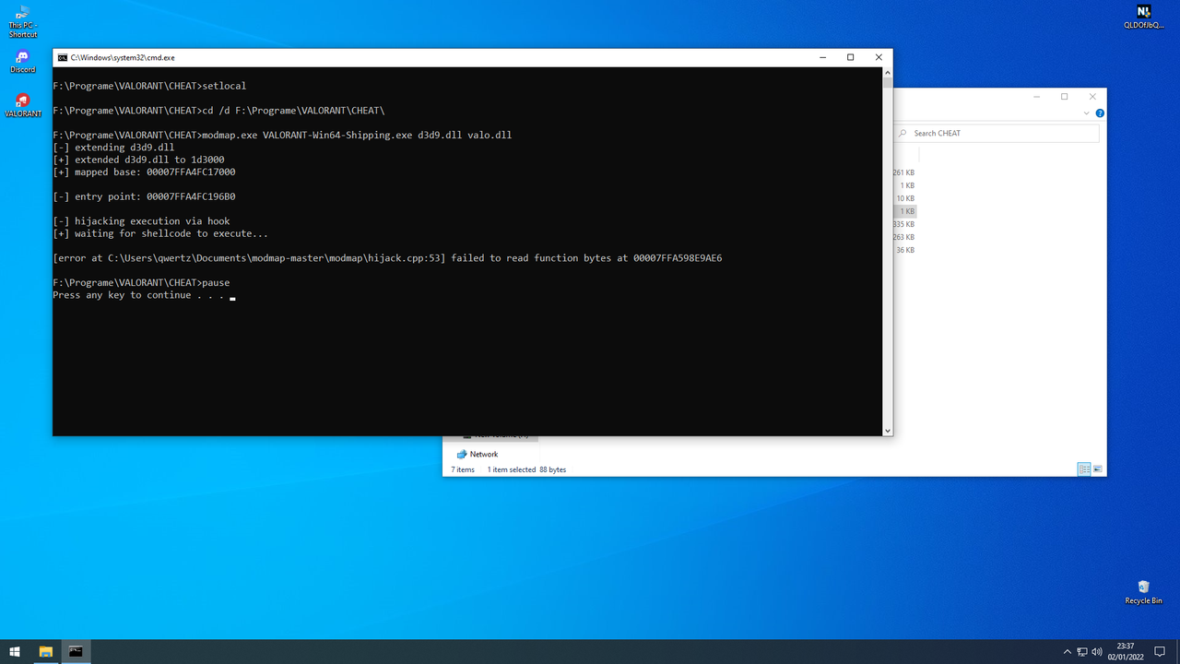Click the search magnifier icon in Explorer
1180x664 pixels.
[x=903, y=133]
